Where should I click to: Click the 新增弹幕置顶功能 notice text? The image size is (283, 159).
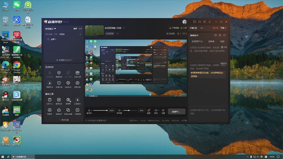coord(207,75)
